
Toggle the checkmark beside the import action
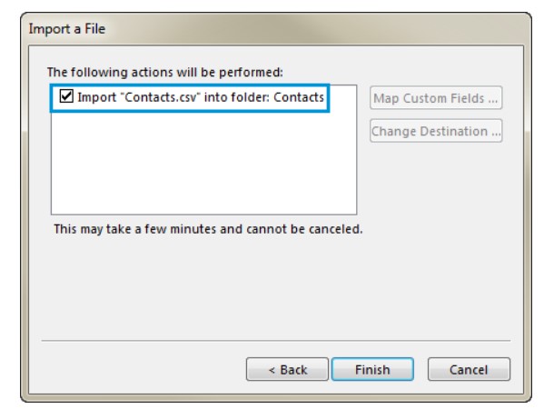click(66, 96)
